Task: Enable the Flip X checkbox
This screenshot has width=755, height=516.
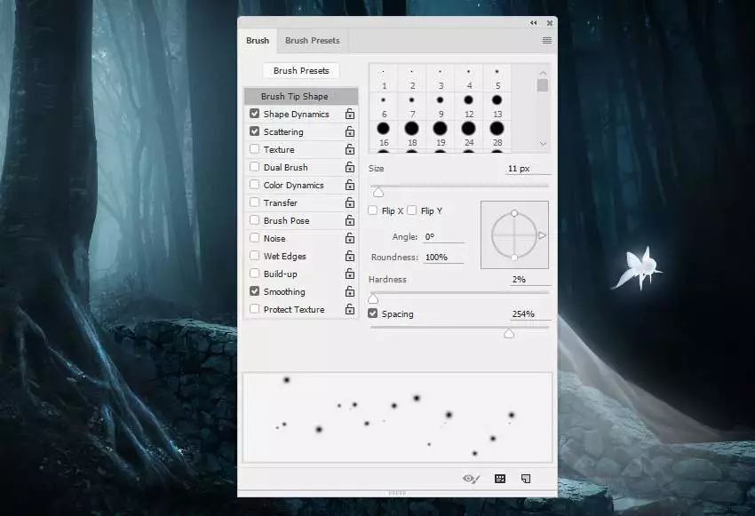Action: pyautogui.click(x=374, y=210)
